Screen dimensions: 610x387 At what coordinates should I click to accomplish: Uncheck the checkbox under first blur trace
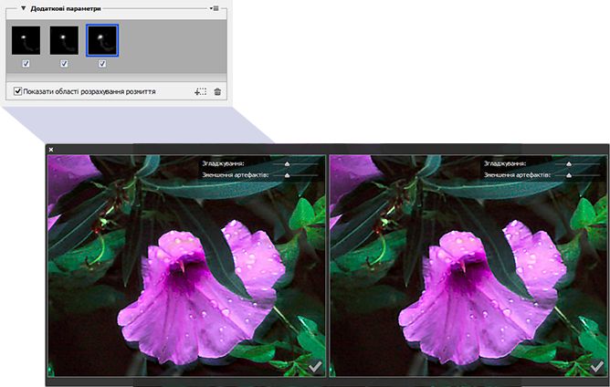(x=26, y=63)
